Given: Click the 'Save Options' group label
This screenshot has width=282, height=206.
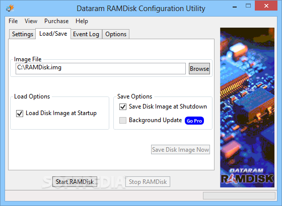Looking at the screenshot, I should pyautogui.click(x=135, y=96).
